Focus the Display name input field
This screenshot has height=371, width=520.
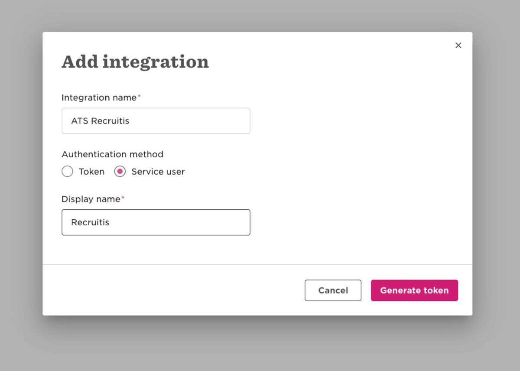(x=156, y=222)
